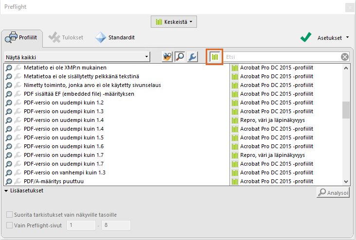
Task: Switch to the Standardit tab
Action: (x=115, y=37)
